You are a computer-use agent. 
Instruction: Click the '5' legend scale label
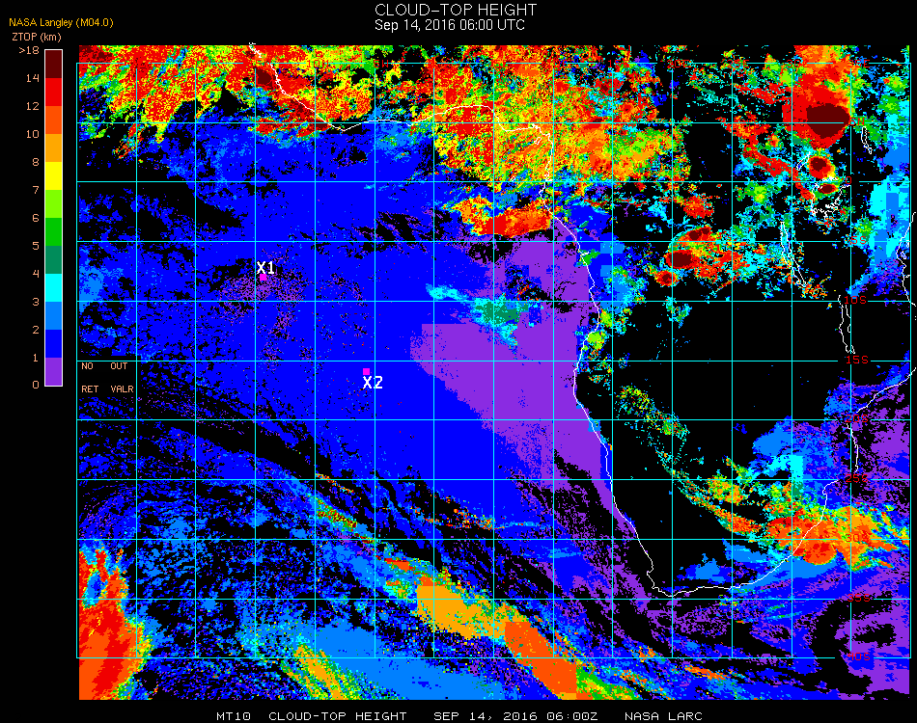[x=36, y=246]
